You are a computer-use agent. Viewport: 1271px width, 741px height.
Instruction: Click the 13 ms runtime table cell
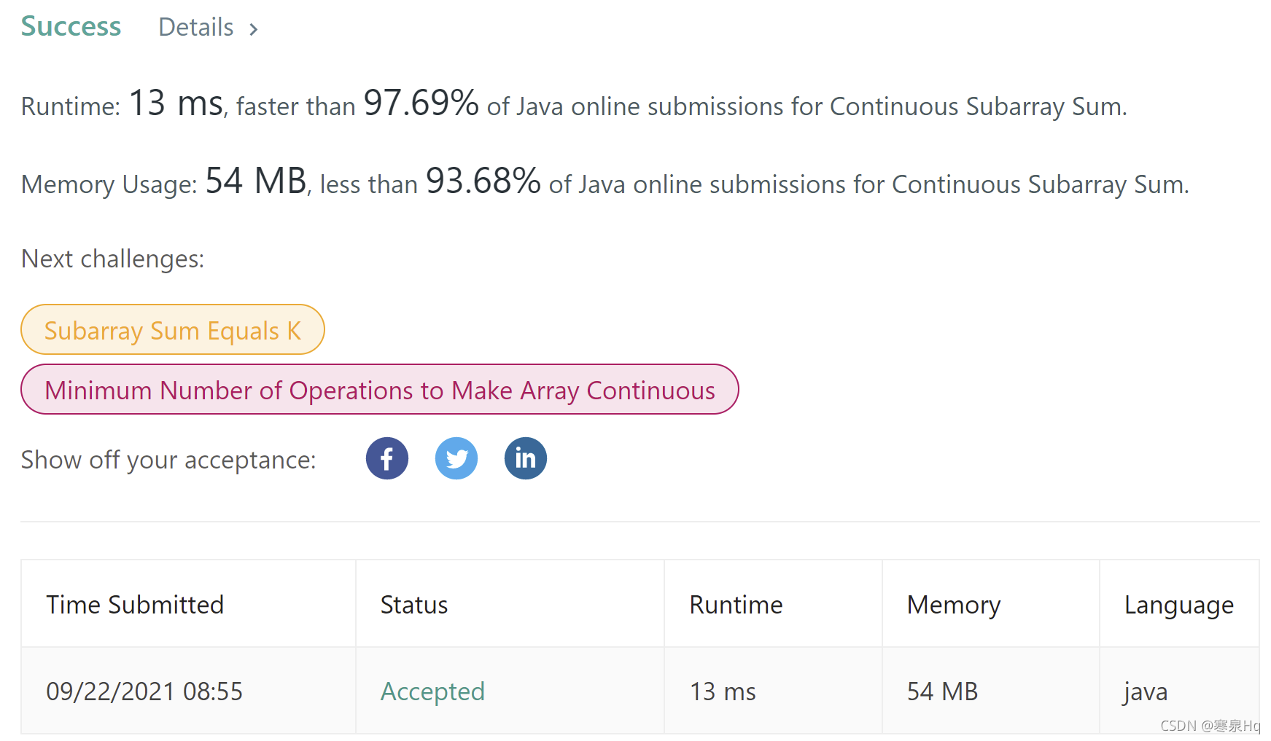(x=723, y=691)
